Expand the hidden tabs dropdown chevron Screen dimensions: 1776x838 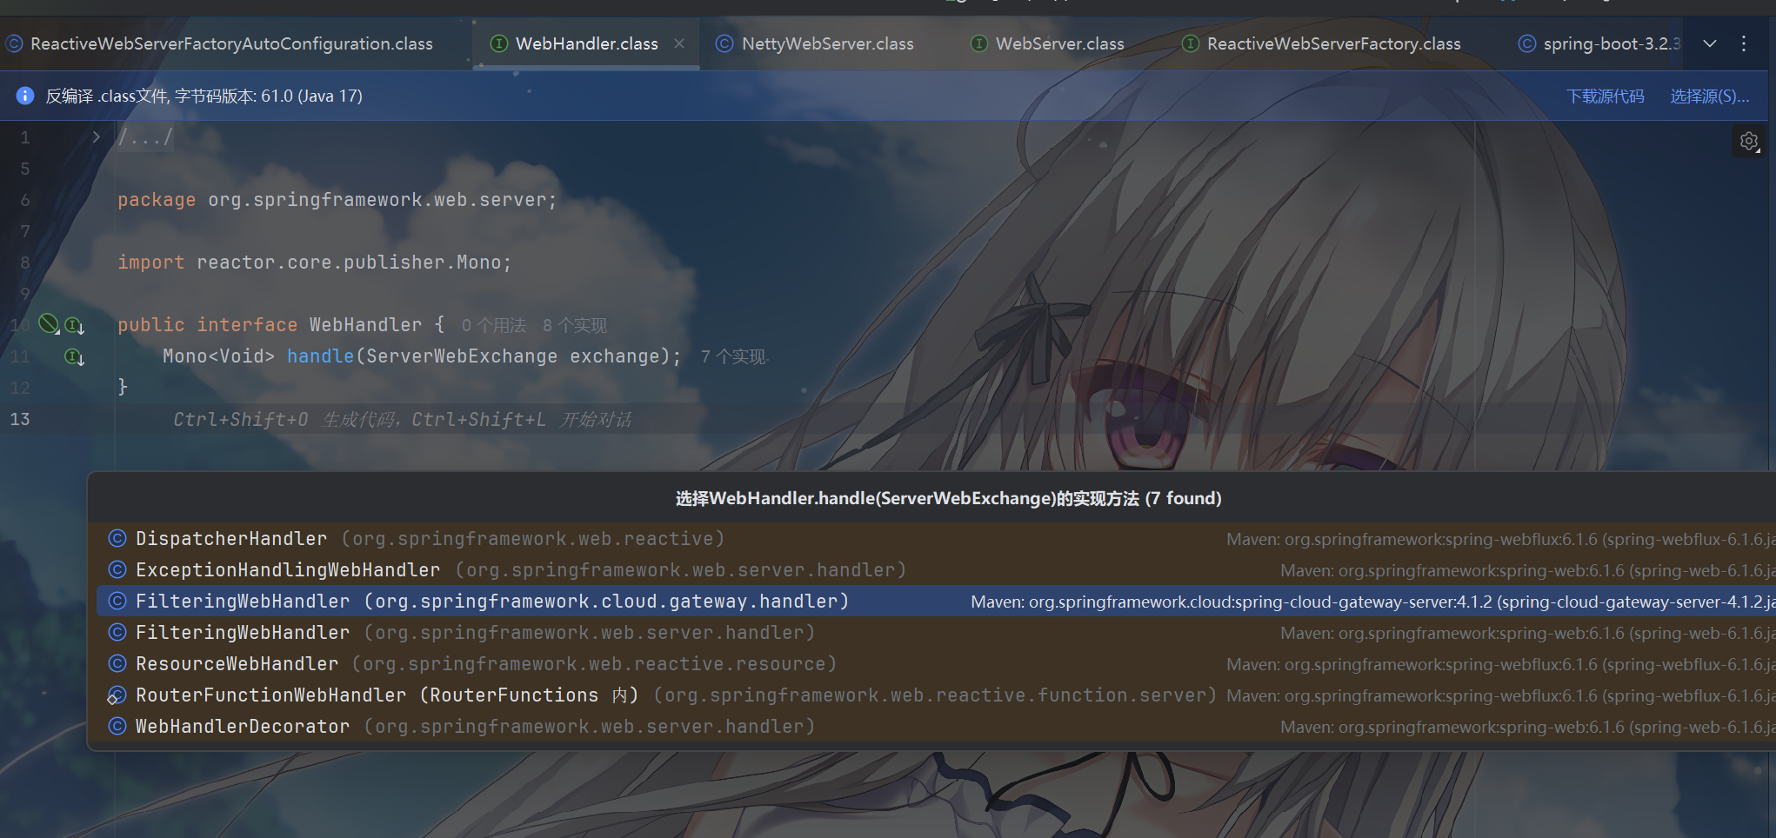(x=1710, y=43)
